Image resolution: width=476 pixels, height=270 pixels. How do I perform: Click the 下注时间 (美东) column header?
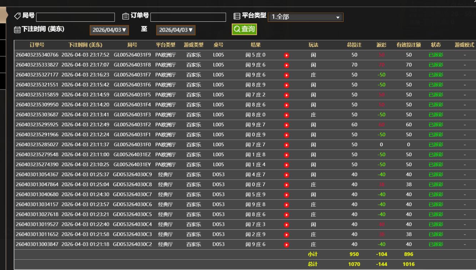[x=85, y=45]
